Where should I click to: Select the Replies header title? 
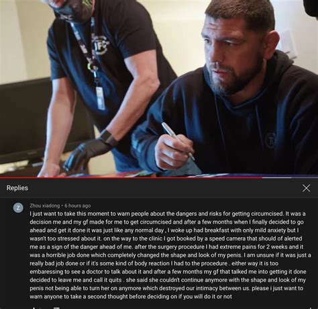[17, 188]
